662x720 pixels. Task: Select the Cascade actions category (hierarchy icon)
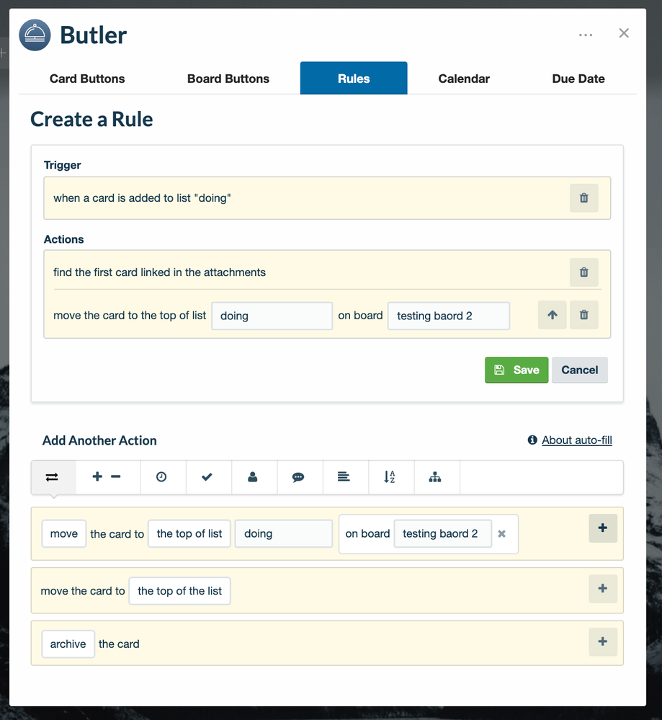437,477
